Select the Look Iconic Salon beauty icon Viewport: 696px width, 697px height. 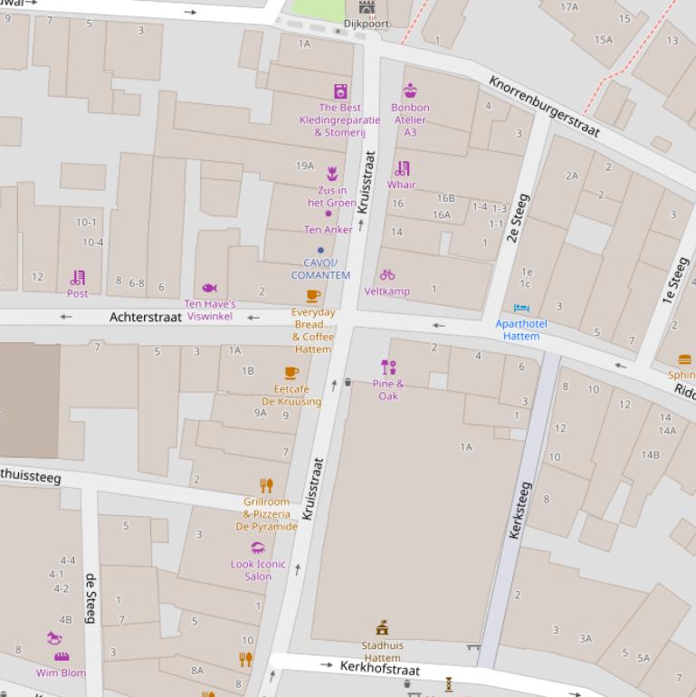coord(258,548)
